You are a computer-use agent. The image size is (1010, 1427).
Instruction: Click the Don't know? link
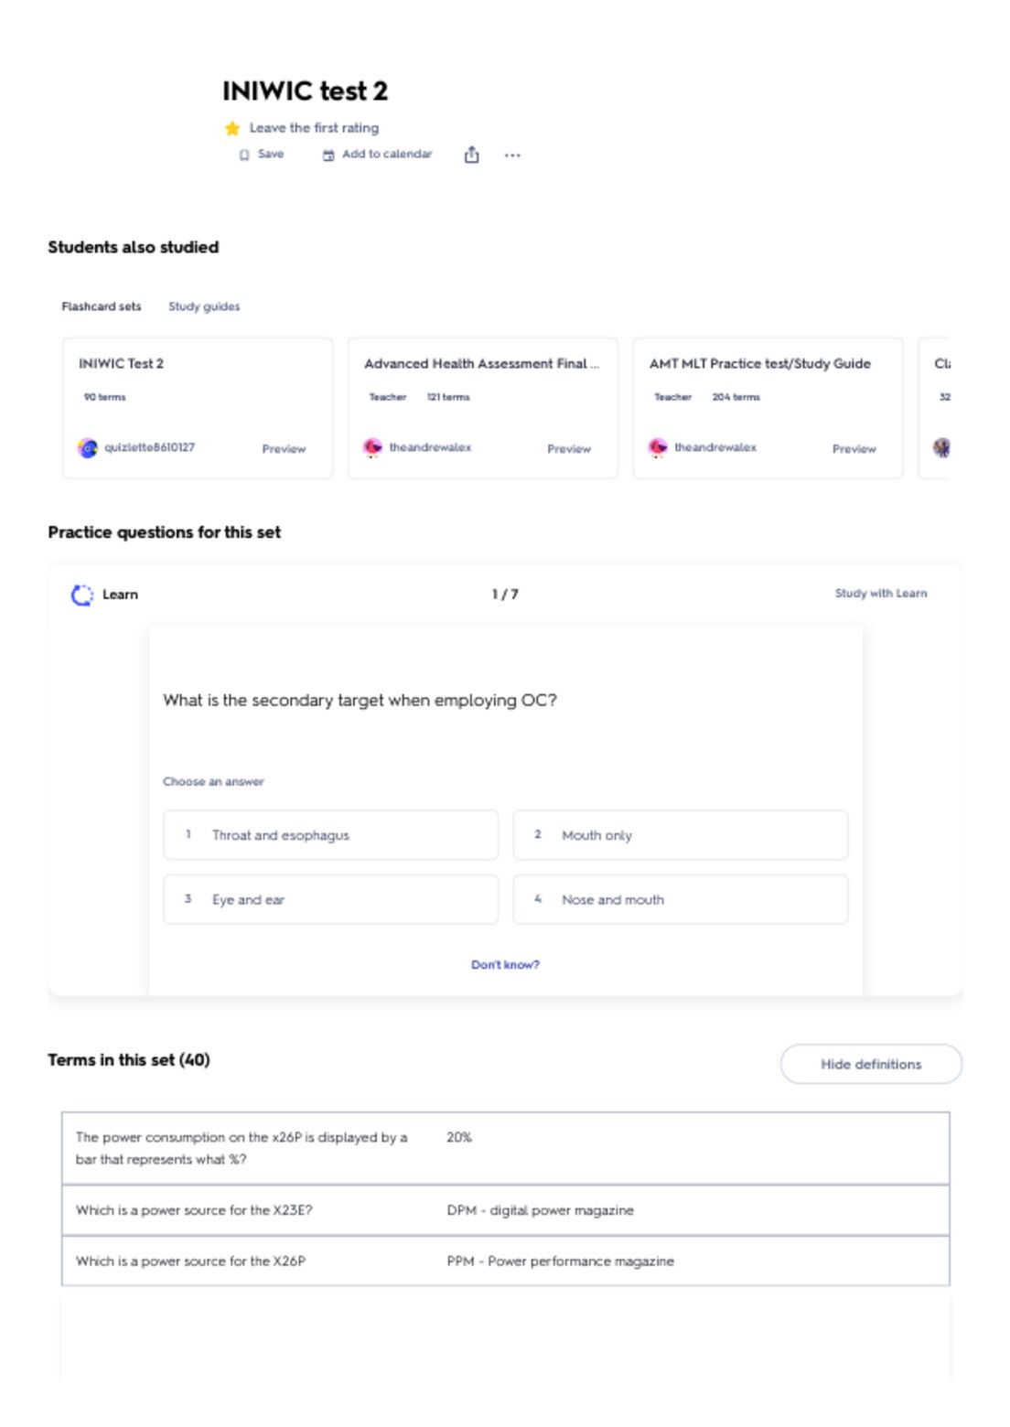pos(505,965)
